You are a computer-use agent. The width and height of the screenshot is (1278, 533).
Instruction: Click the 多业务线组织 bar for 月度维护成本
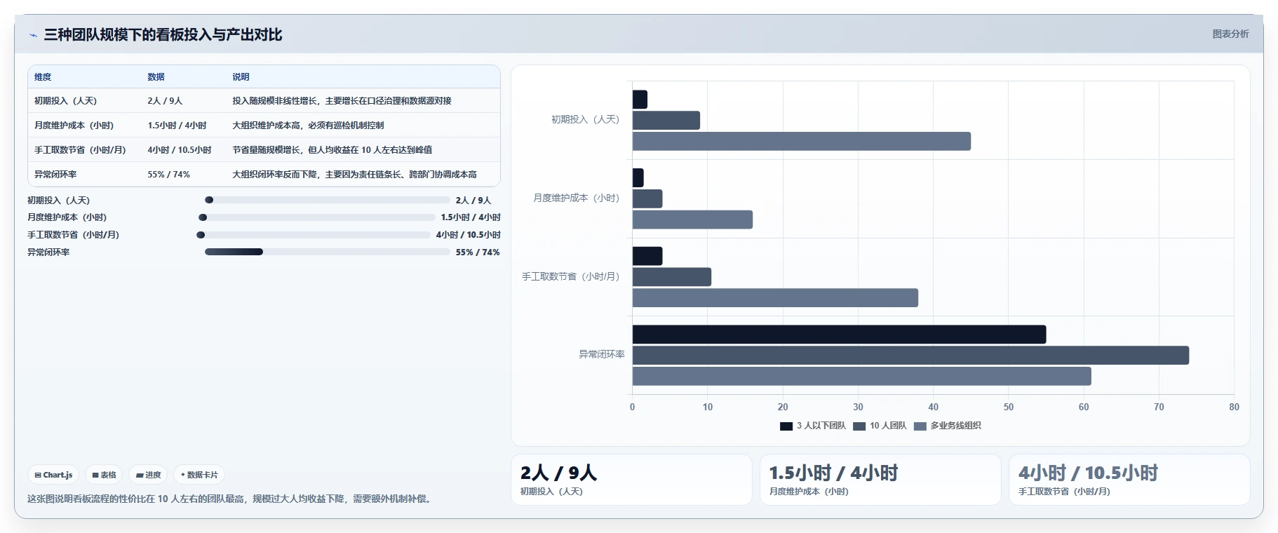[x=692, y=220]
